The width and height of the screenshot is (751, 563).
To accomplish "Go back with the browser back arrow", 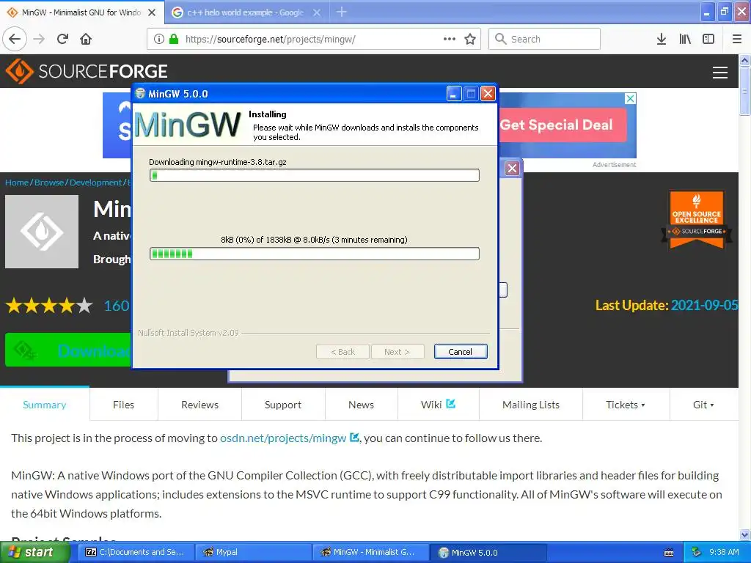I will [x=15, y=39].
